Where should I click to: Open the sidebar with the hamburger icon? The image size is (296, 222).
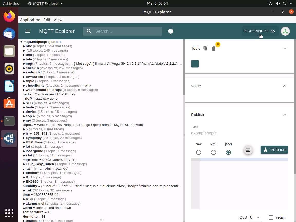click(28, 31)
